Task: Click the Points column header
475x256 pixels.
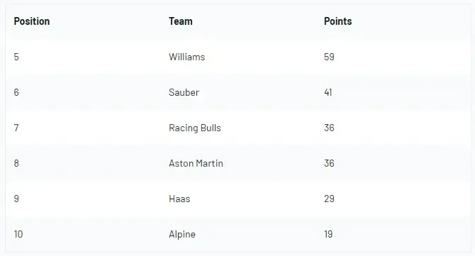Action: pyautogui.click(x=337, y=21)
